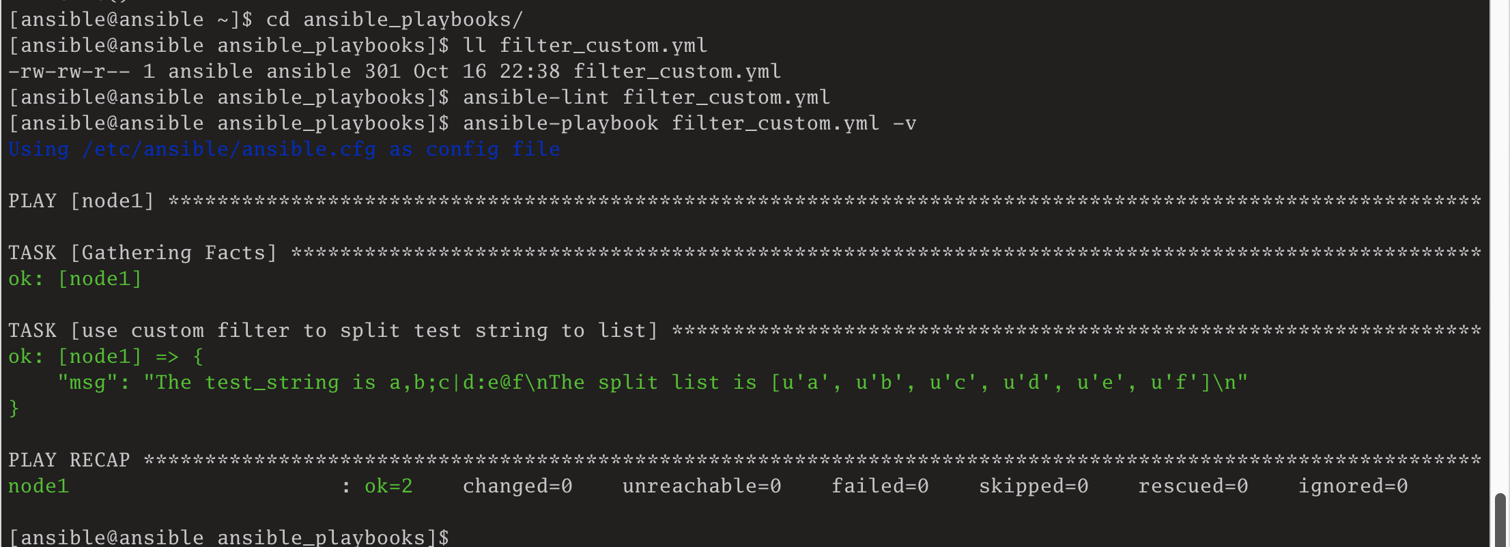Viewport: 1510px width, 547px height.
Task: Click the vertical scrollbar thumb at right
Action: (1500, 520)
